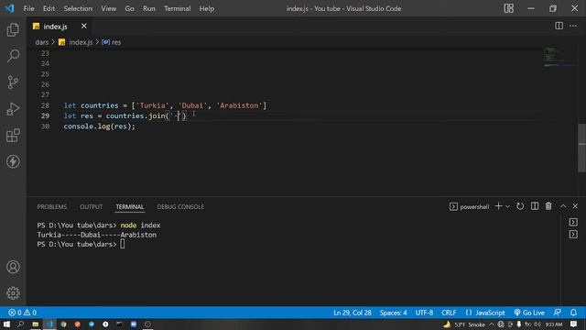Viewport: 586px width, 330px height.
Task: Open the Windows action center notifications
Action: click(574, 324)
